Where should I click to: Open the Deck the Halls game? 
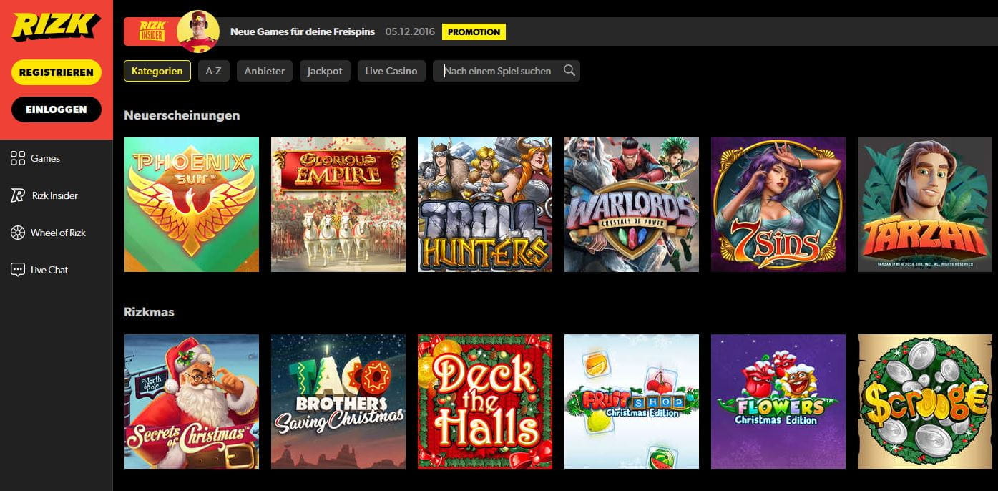[x=484, y=402]
